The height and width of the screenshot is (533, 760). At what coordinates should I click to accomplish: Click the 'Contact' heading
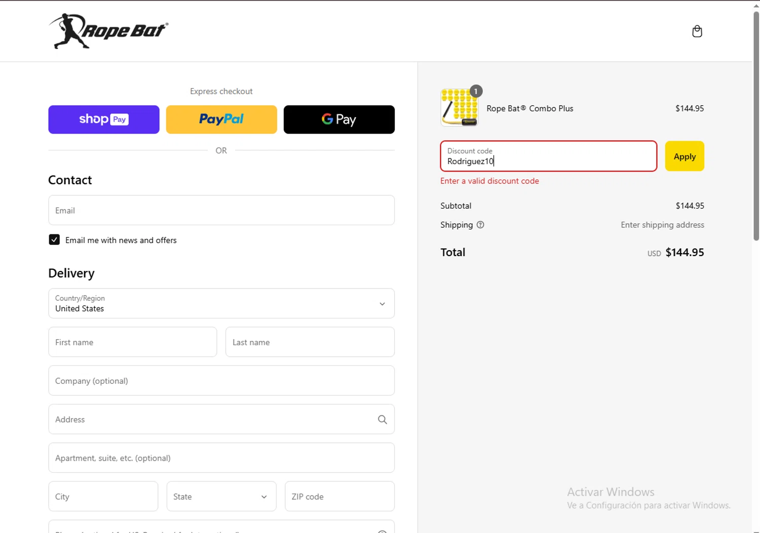click(x=70, y=180)
